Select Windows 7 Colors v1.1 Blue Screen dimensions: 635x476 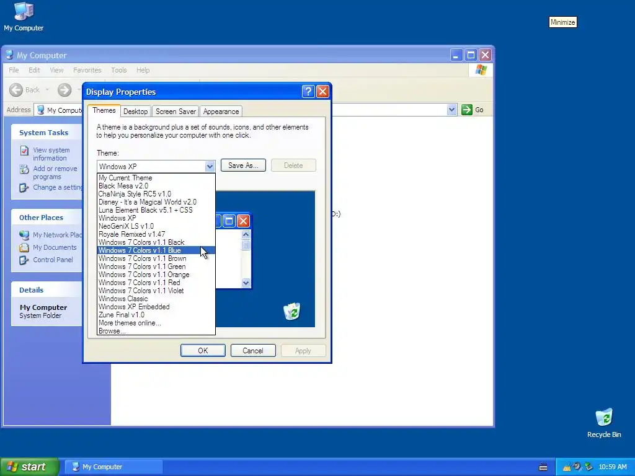[x=156, y=250]
